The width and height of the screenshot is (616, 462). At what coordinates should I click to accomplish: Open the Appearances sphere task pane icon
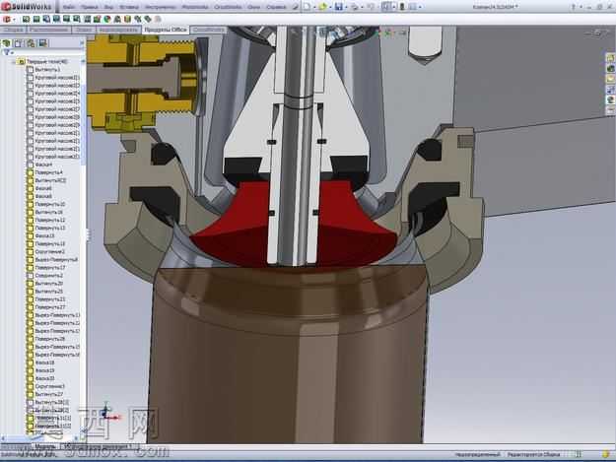[x=611, y=100]
